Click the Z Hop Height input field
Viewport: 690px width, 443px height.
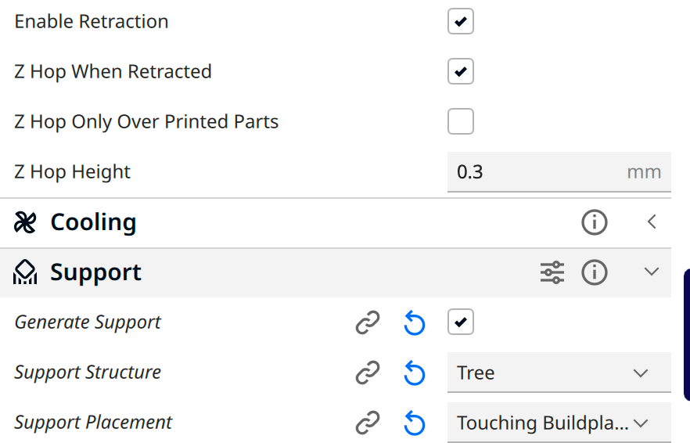pos(540,172)
